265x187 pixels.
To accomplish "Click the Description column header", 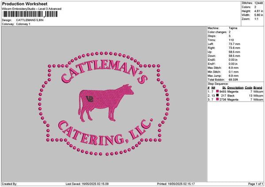I will click(x=235, y=88).
